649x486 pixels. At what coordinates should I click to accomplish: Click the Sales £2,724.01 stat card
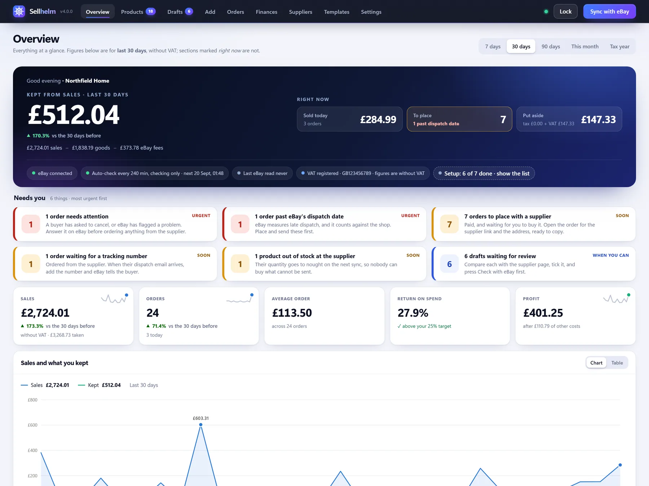tap(73, 316)
